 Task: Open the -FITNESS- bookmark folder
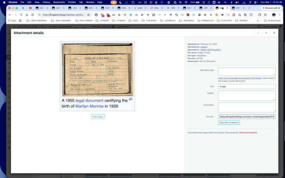119,21
